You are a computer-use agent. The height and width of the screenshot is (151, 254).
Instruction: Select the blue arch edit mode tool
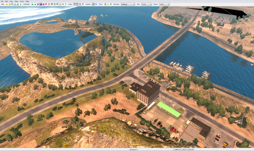(x=57, y=4)
